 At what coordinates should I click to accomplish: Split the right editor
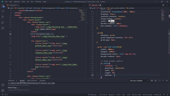[163, 5]
